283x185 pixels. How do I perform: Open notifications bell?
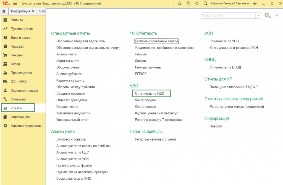point(180,3)
